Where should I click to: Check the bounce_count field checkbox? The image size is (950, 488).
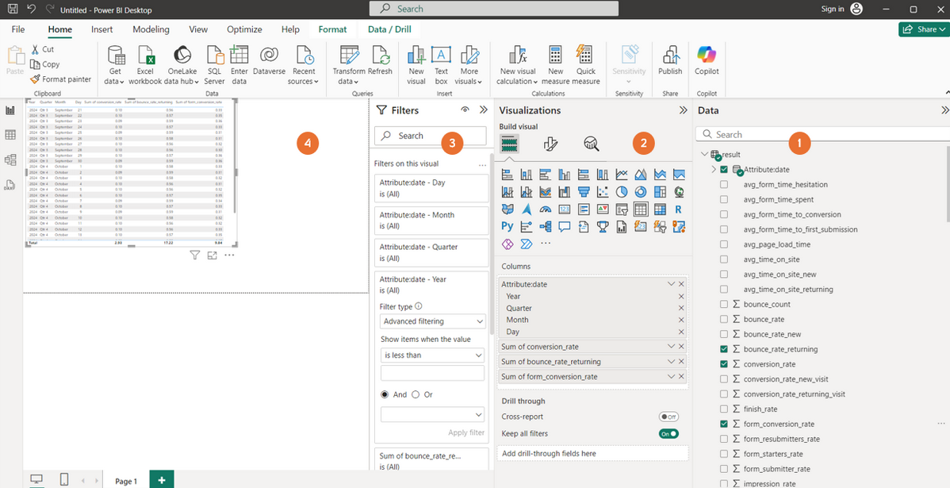point(724,305)
